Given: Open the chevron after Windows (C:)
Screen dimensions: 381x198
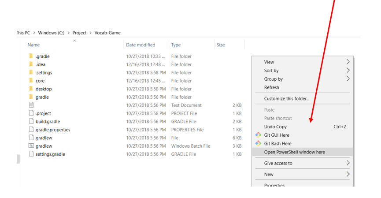Looking at the screenshot, I should tap(69, 33).
